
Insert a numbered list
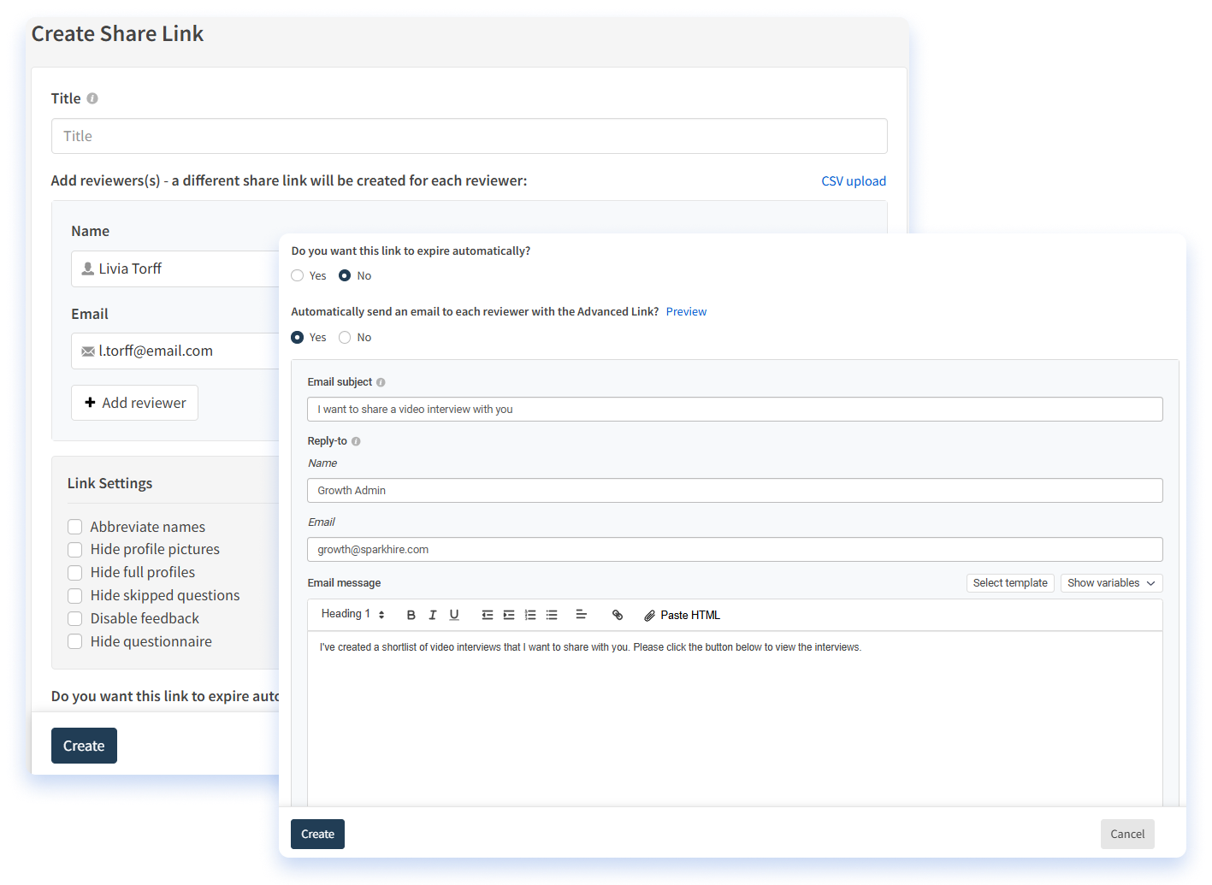point(530,615)
